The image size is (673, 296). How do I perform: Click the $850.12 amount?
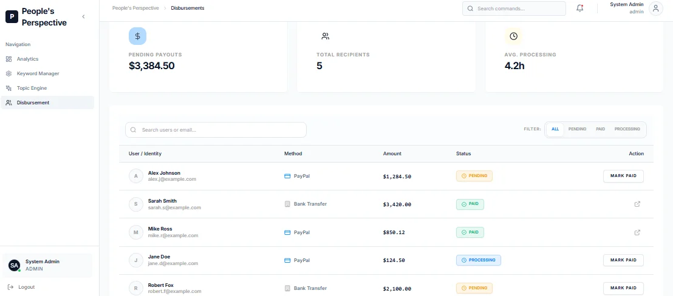tap(394, 232)
